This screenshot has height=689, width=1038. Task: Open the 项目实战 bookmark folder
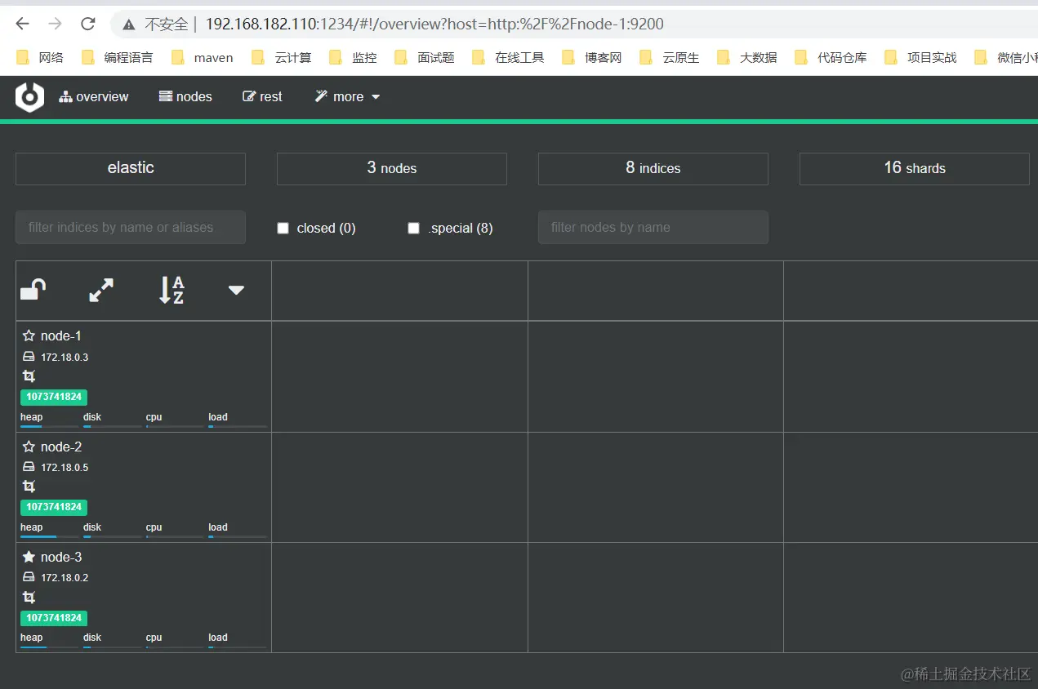(921, 57)
